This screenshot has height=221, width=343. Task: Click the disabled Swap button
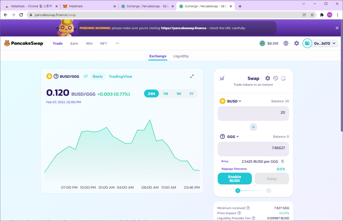pos(272,179)
